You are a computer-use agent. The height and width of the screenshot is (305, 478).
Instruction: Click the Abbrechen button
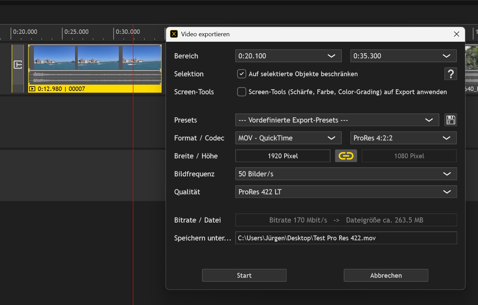(x=386, y=275)
